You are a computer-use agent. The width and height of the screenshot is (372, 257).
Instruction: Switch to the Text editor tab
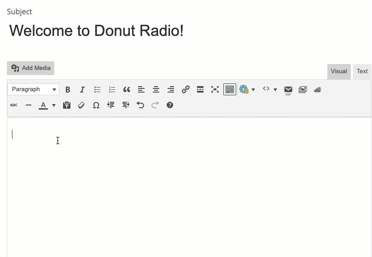pyautogui.click(x=362, y=71)
